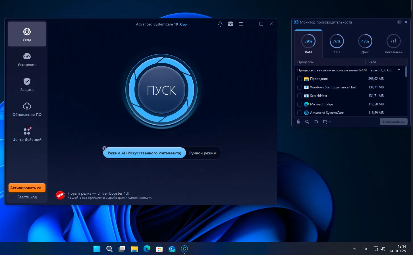
Task: Click the red NEW badge icon
Action: [60, 195]
